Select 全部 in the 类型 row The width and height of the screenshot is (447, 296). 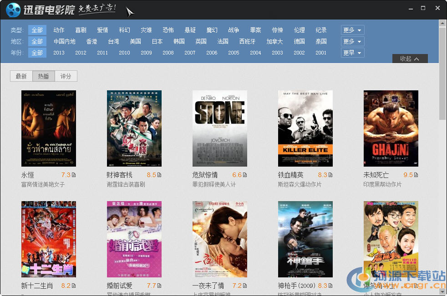pyautogui.click(x=37, y=30)
